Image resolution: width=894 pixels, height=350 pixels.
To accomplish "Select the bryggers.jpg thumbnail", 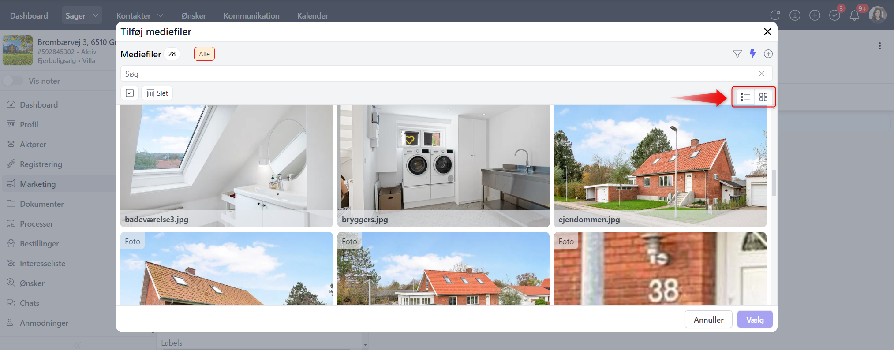I will tap(443, 166).
